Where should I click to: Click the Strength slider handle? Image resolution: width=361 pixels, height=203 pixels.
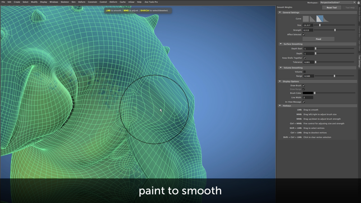click(335, 30)
